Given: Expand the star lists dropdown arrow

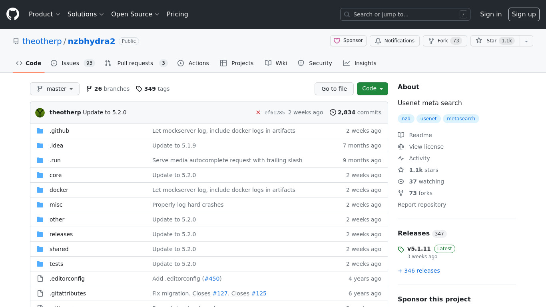Looking at the screenshot, I should tap(526, 41).
